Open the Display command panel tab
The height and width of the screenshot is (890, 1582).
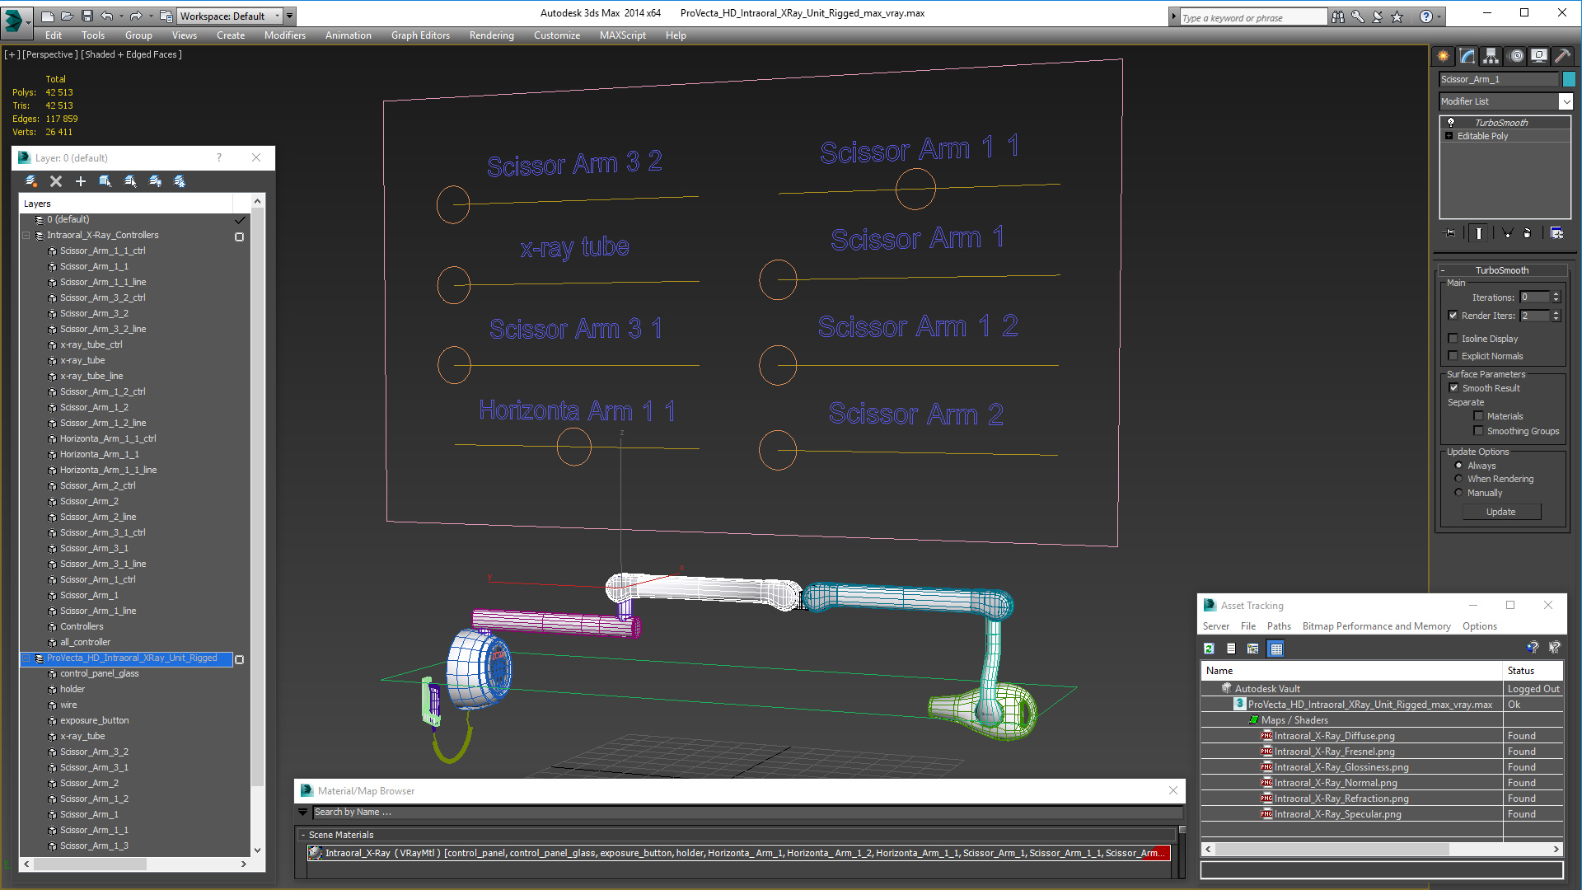click(1538, 56)
